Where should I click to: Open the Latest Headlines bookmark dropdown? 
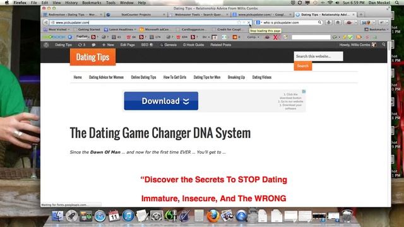[x=120, y=30]
